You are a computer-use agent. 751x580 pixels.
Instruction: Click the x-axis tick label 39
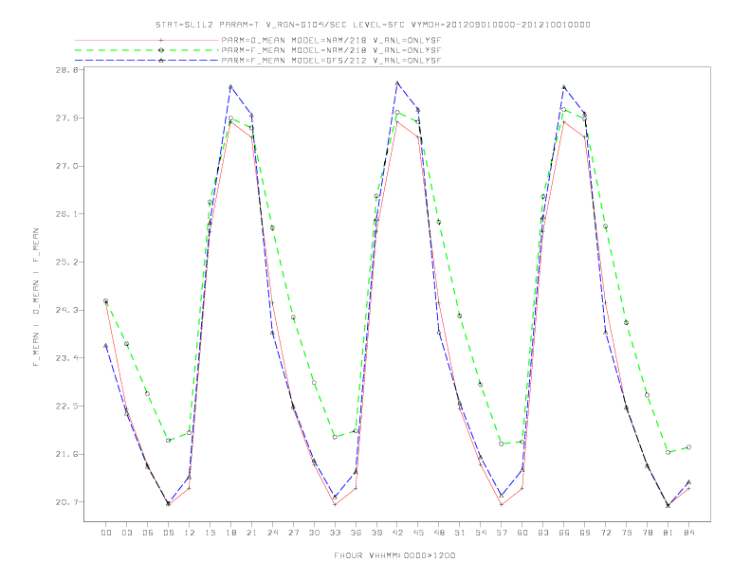coord(376,533)
